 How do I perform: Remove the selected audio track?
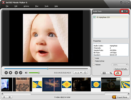tap(127, 11)
